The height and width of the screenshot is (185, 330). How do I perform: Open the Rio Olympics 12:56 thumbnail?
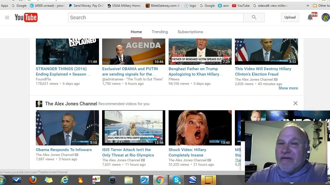point(134,128)
